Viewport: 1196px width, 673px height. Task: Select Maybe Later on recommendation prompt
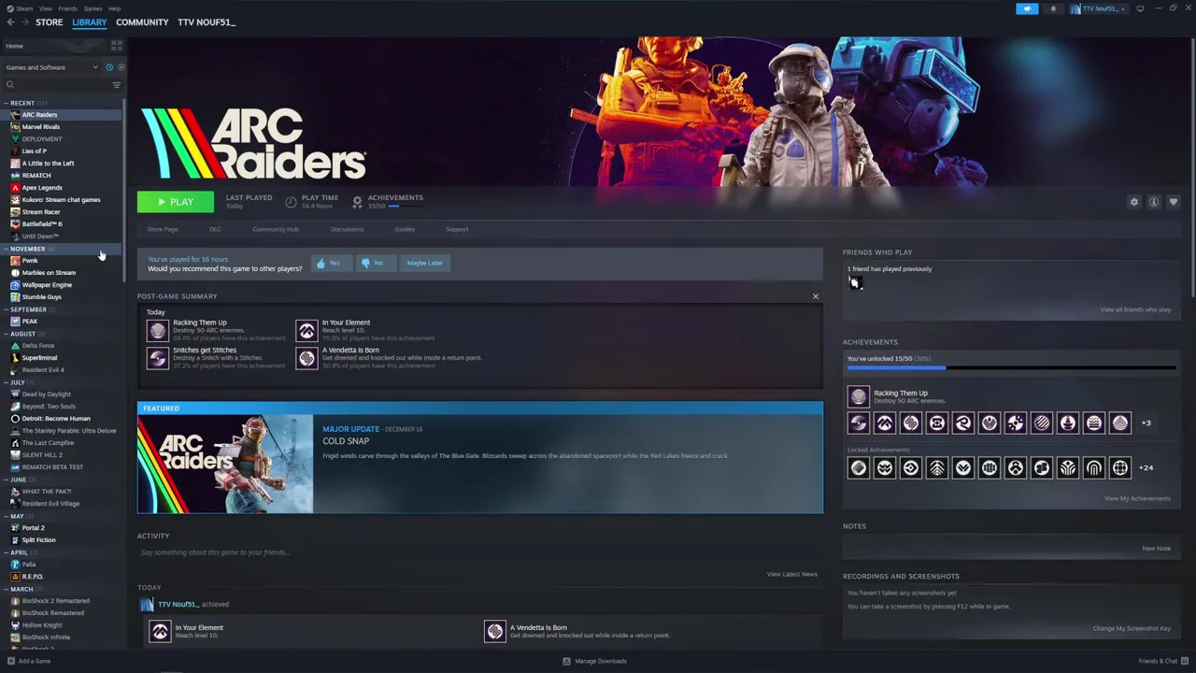point(424,263)
